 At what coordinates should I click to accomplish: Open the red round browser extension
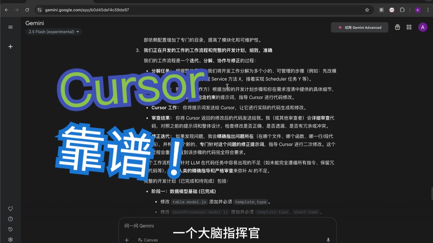pos(392,10)
